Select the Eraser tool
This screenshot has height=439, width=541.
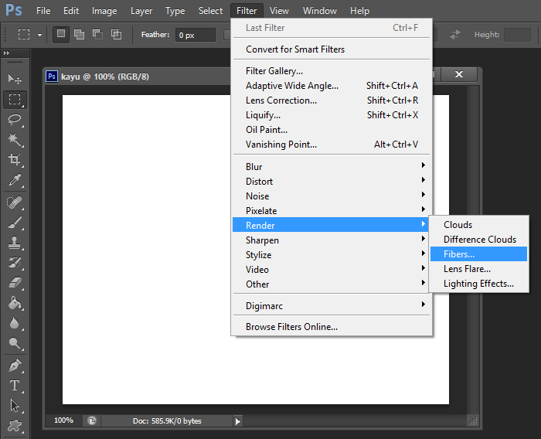point(15,283)
